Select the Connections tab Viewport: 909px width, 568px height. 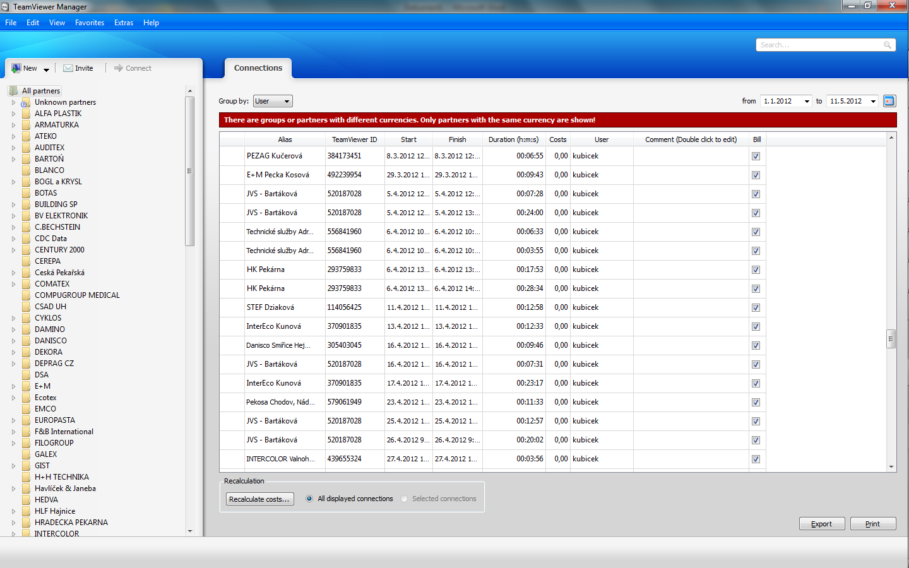258,68
